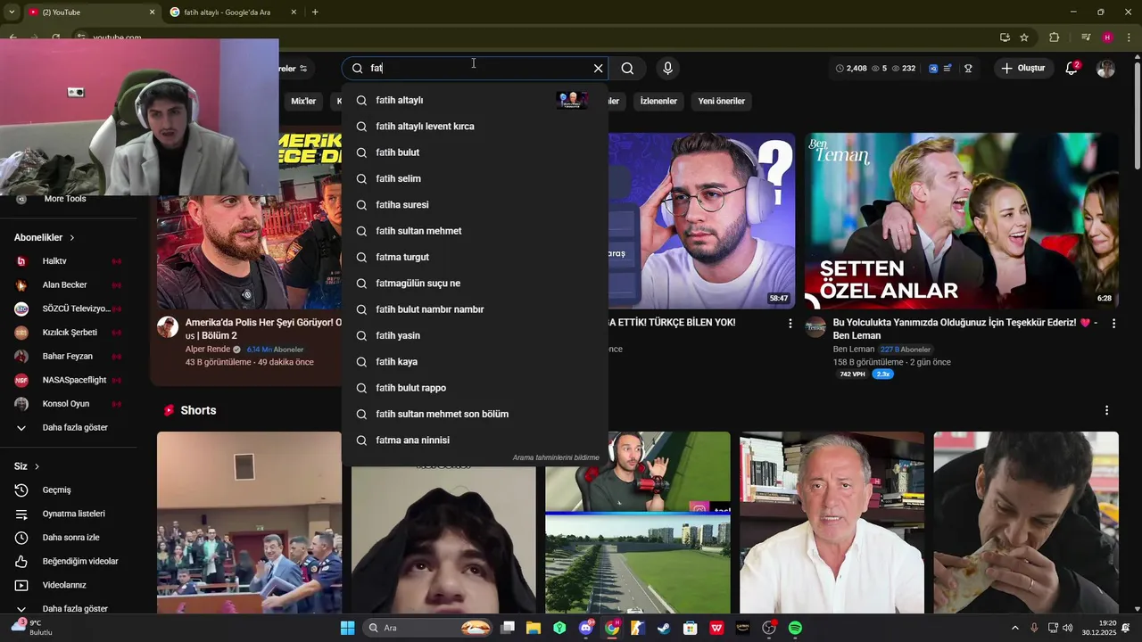Open the YouTube account avatar menu
The width and height of the screenshot is (1142, 642).
(1105, 68)
